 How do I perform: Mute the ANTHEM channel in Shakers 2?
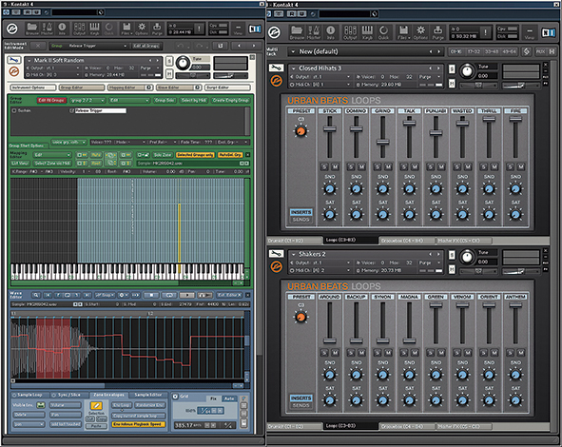(x=521, y=353)
